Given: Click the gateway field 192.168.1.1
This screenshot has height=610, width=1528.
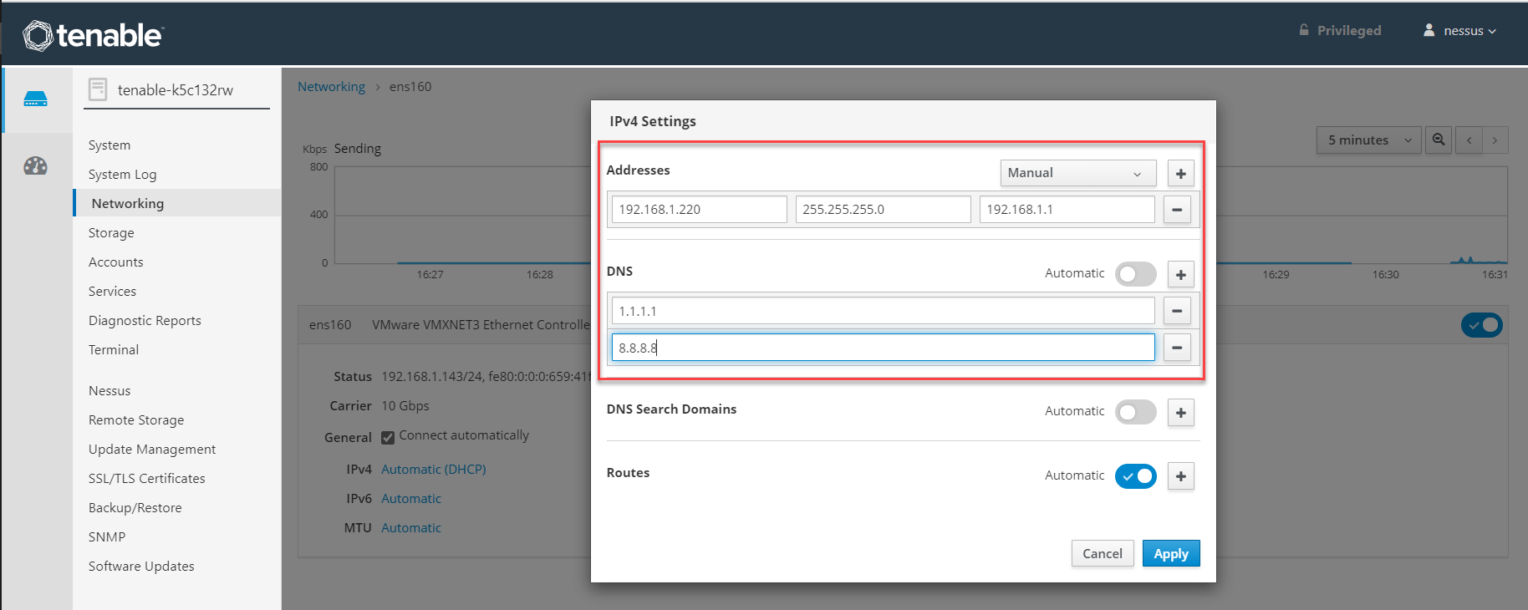Looking at the screenshot, I should (1067, 210).
